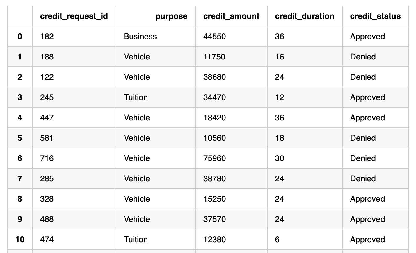Click credit duration 30 cell
The image size is (416, 253).
pyautogui.click(x=280, y=158)
